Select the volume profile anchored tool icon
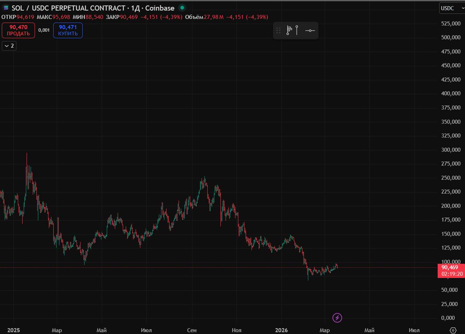 point(289,30)
